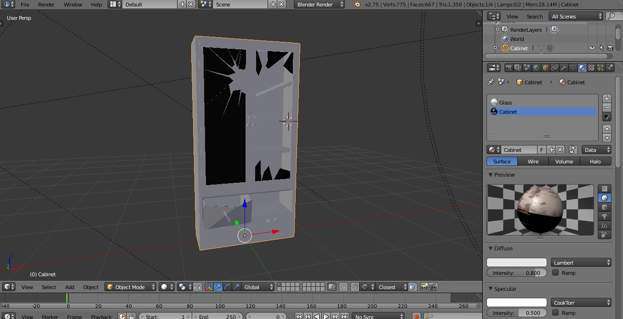Remove the material slot with the minus button
The width and height of the screenshot is (623, 319).
click(607, 108)
